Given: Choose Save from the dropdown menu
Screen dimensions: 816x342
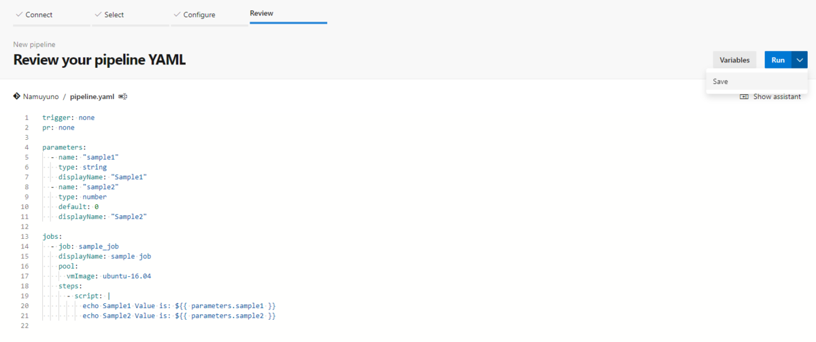Looking at the screenshot, I should (x=757, y=81).
